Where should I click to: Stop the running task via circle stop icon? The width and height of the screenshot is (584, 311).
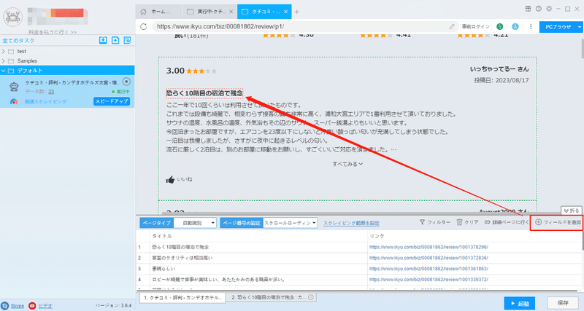point(126,82)
